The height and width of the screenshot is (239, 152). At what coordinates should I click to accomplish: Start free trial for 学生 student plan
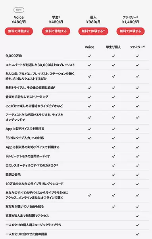(56, 31)
